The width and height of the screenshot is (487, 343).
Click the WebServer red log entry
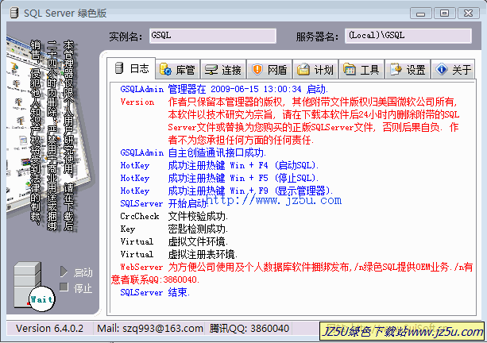pyautogui.click(x=292, y=273)
